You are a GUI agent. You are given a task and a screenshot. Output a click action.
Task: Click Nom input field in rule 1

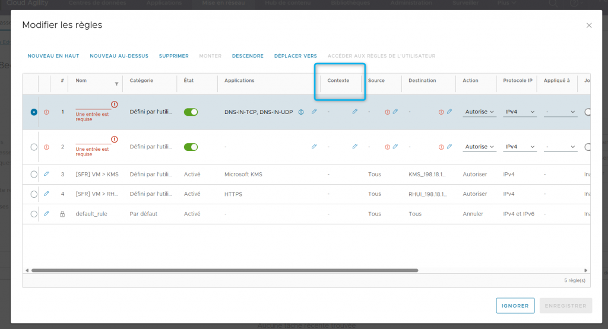(93, 105)
